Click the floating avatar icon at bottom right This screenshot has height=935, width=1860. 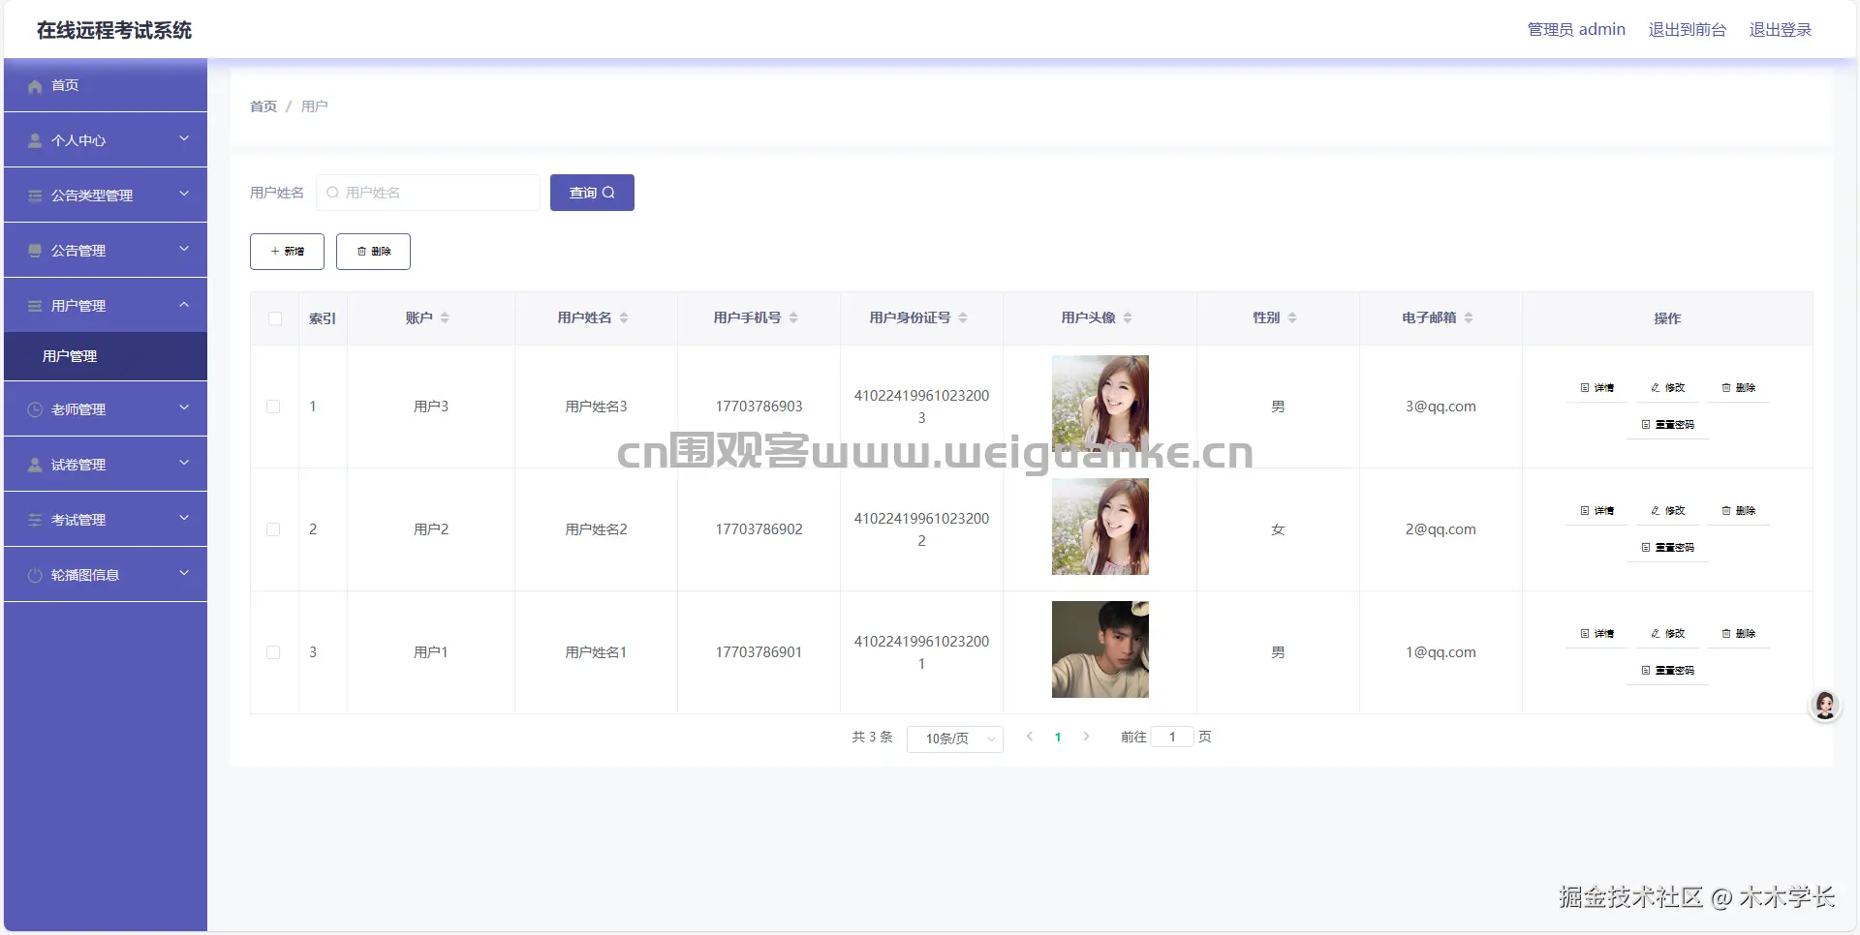point(1824,706)
